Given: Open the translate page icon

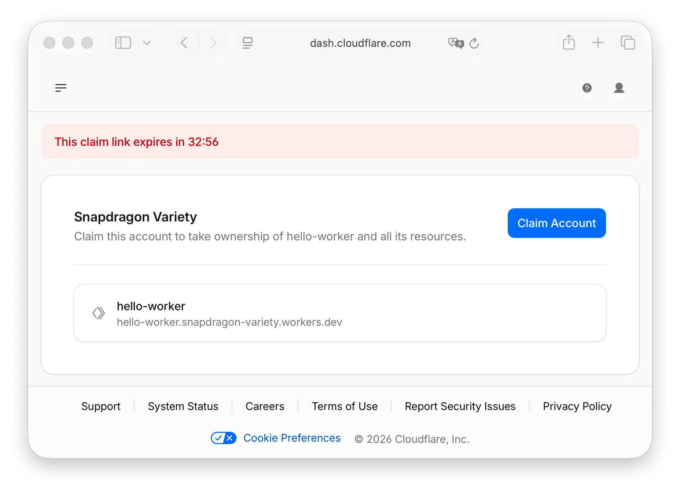Looking at the screenshot, I should (x=456, y=43).
